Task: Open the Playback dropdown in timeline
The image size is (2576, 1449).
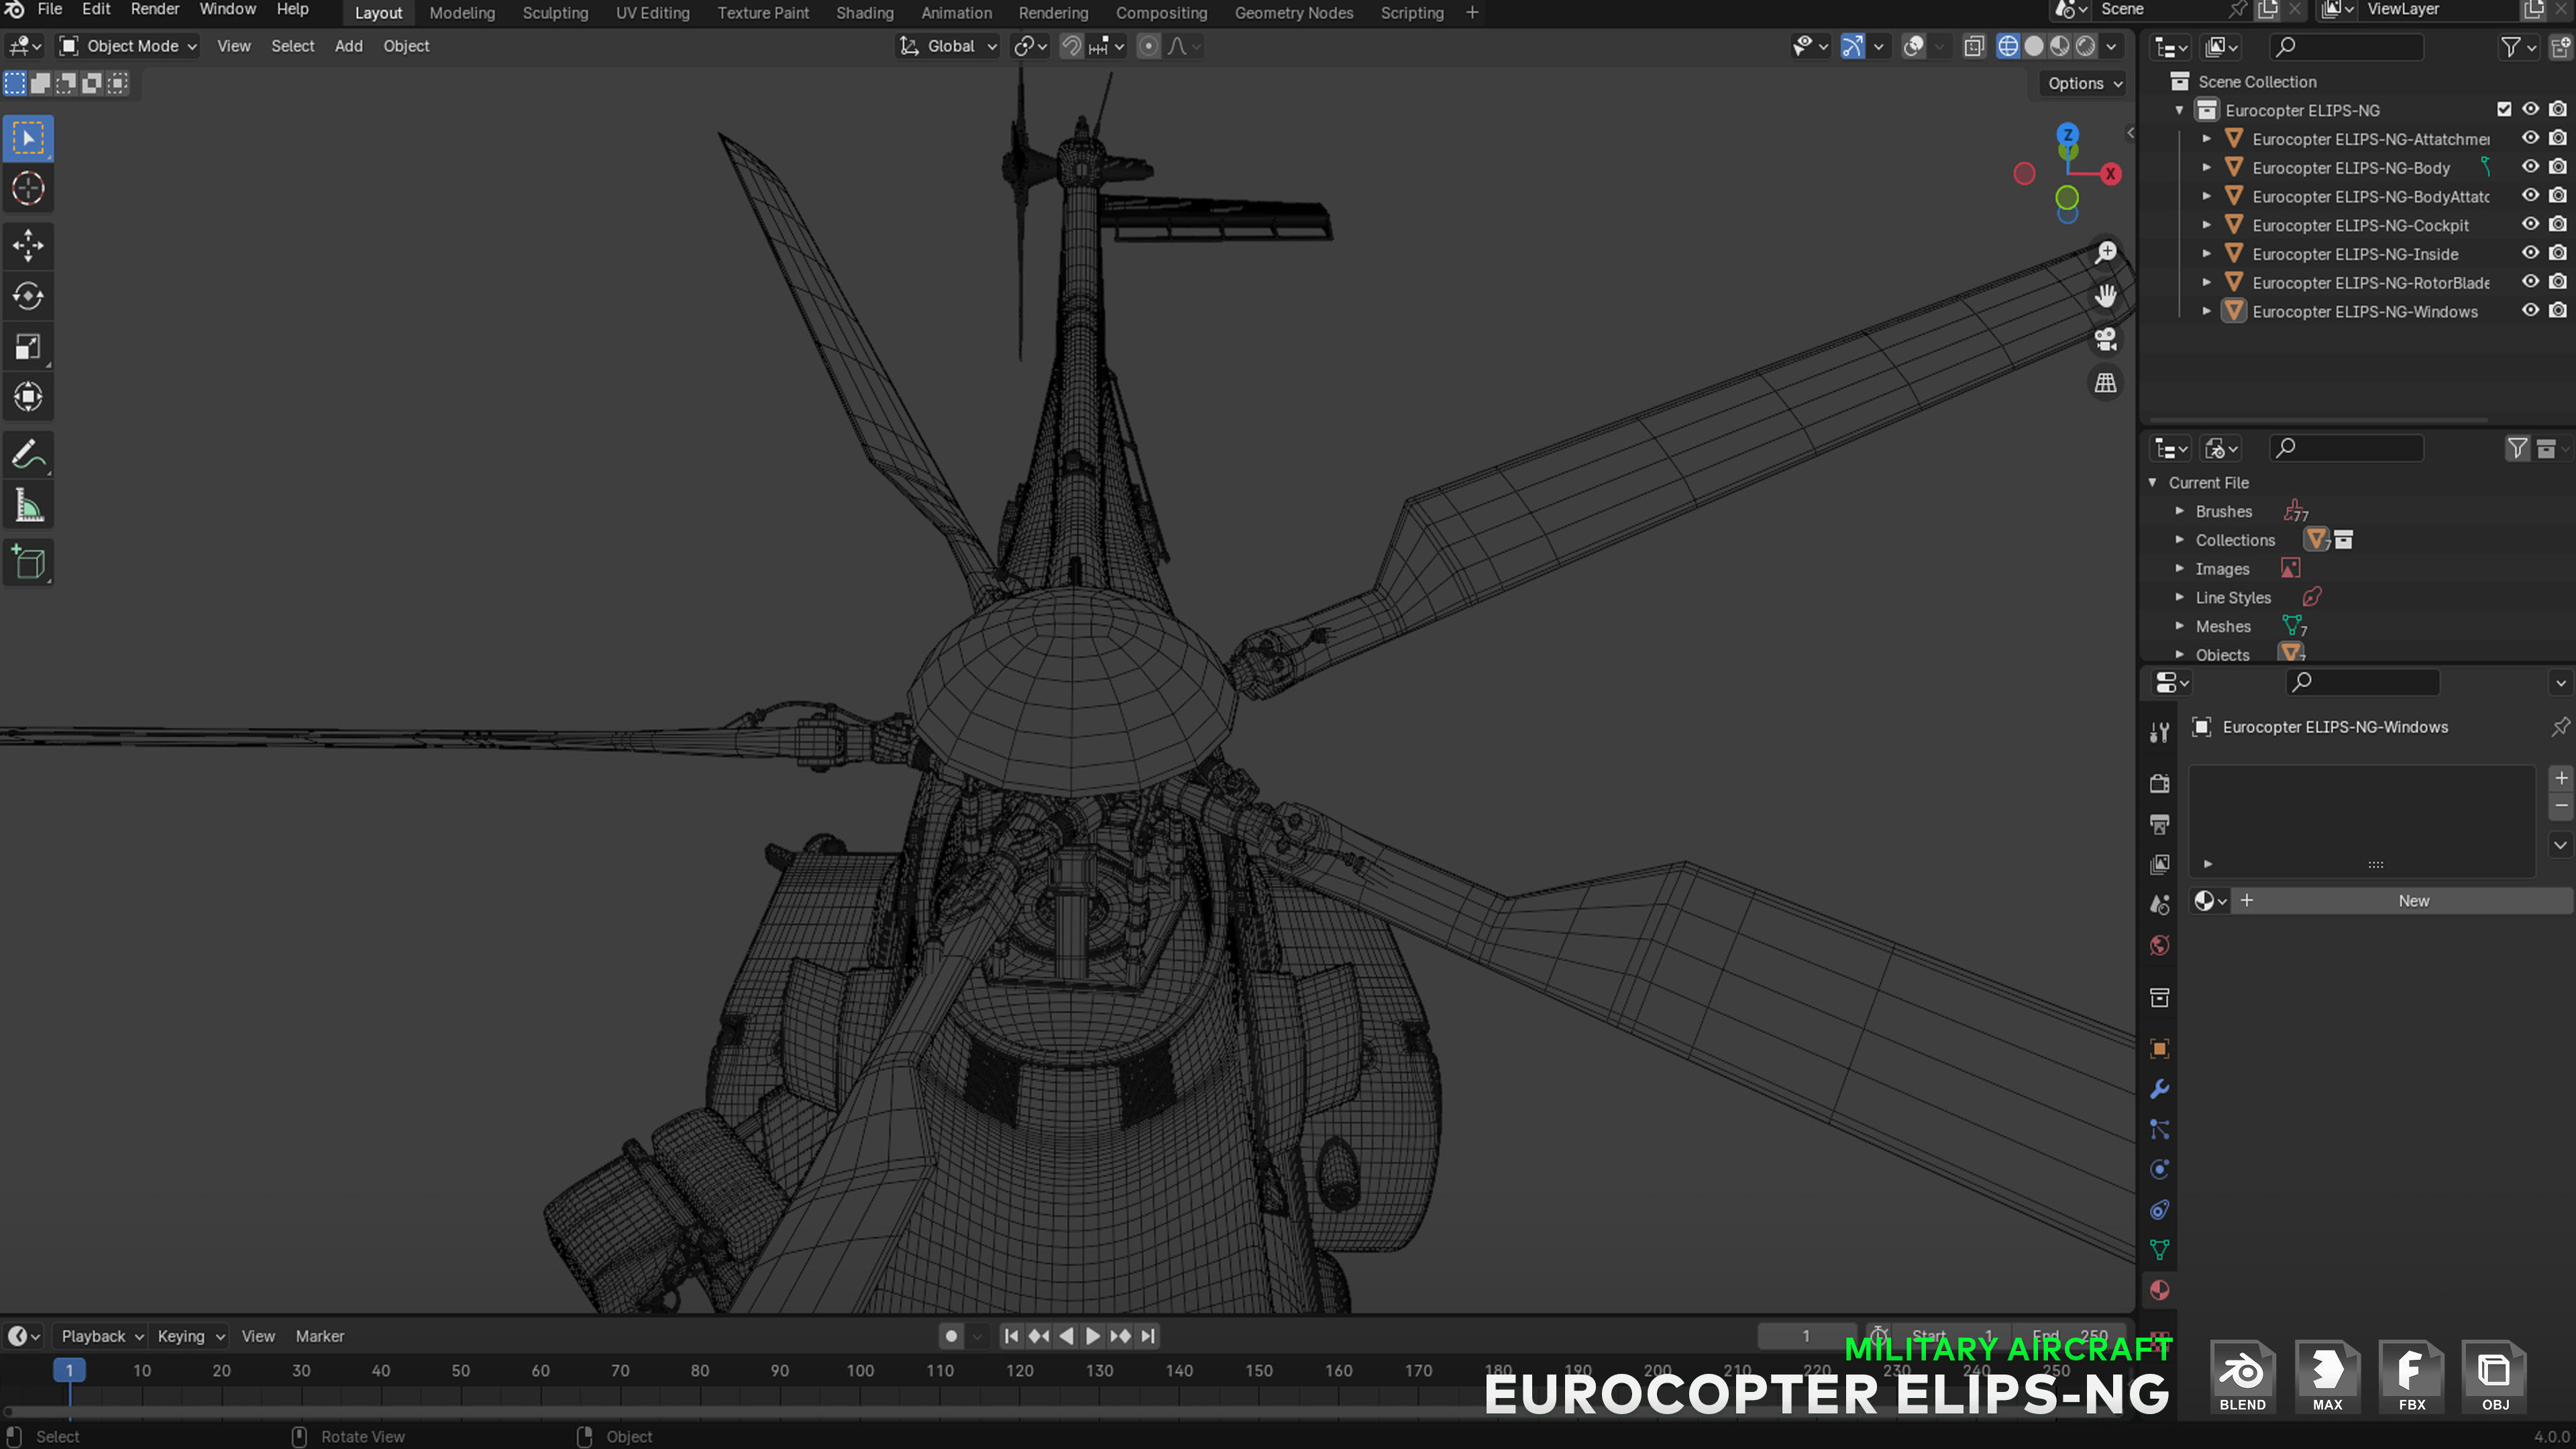Action: point(102,1336)
